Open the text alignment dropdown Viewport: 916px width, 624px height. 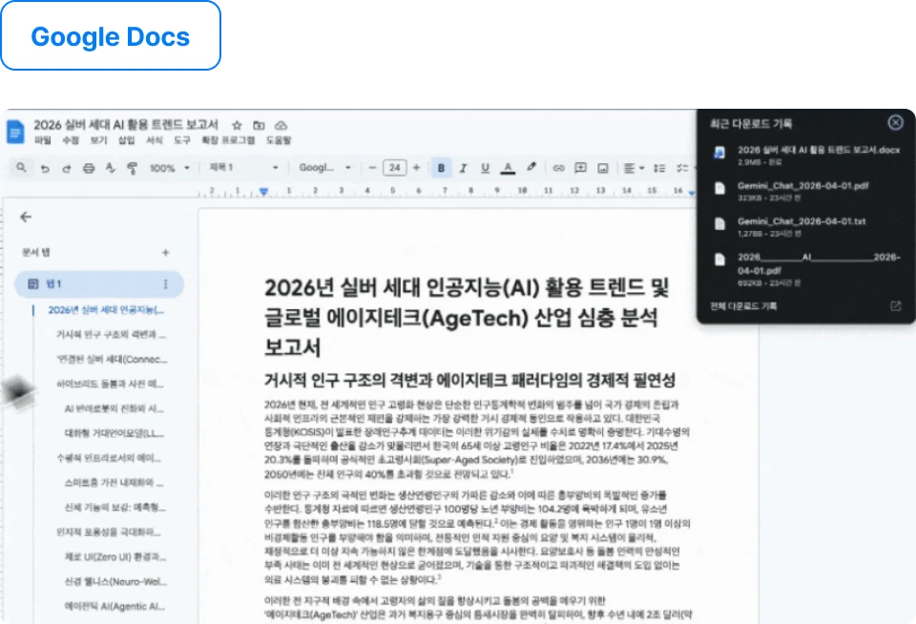tap(634, 168)
